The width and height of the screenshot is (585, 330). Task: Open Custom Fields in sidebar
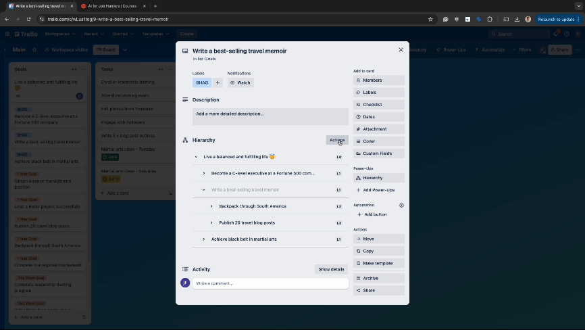[x=379, y=154]
